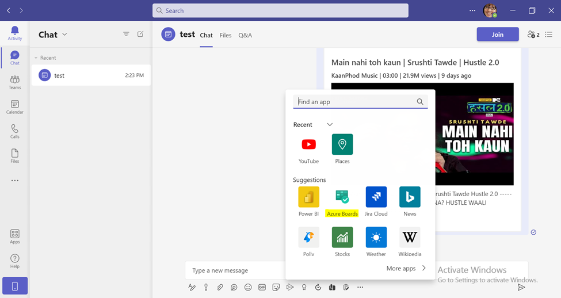The image size is (561, 298).
Task: Open Settings and more ellipsis
Action: pyautogui.click(x=472, y=11)
